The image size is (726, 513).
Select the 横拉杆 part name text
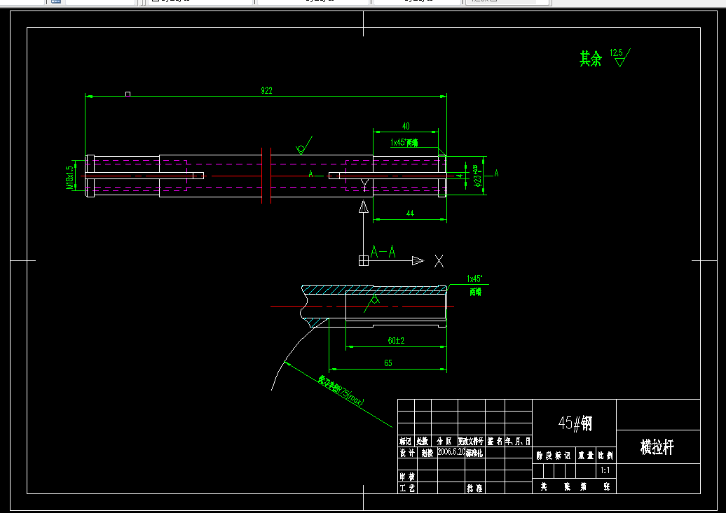(x=657, y=447)
